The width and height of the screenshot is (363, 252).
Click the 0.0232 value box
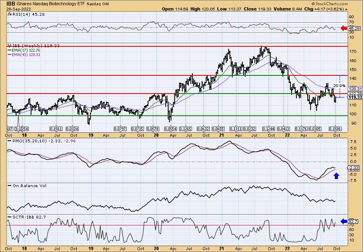click(250, 129)
